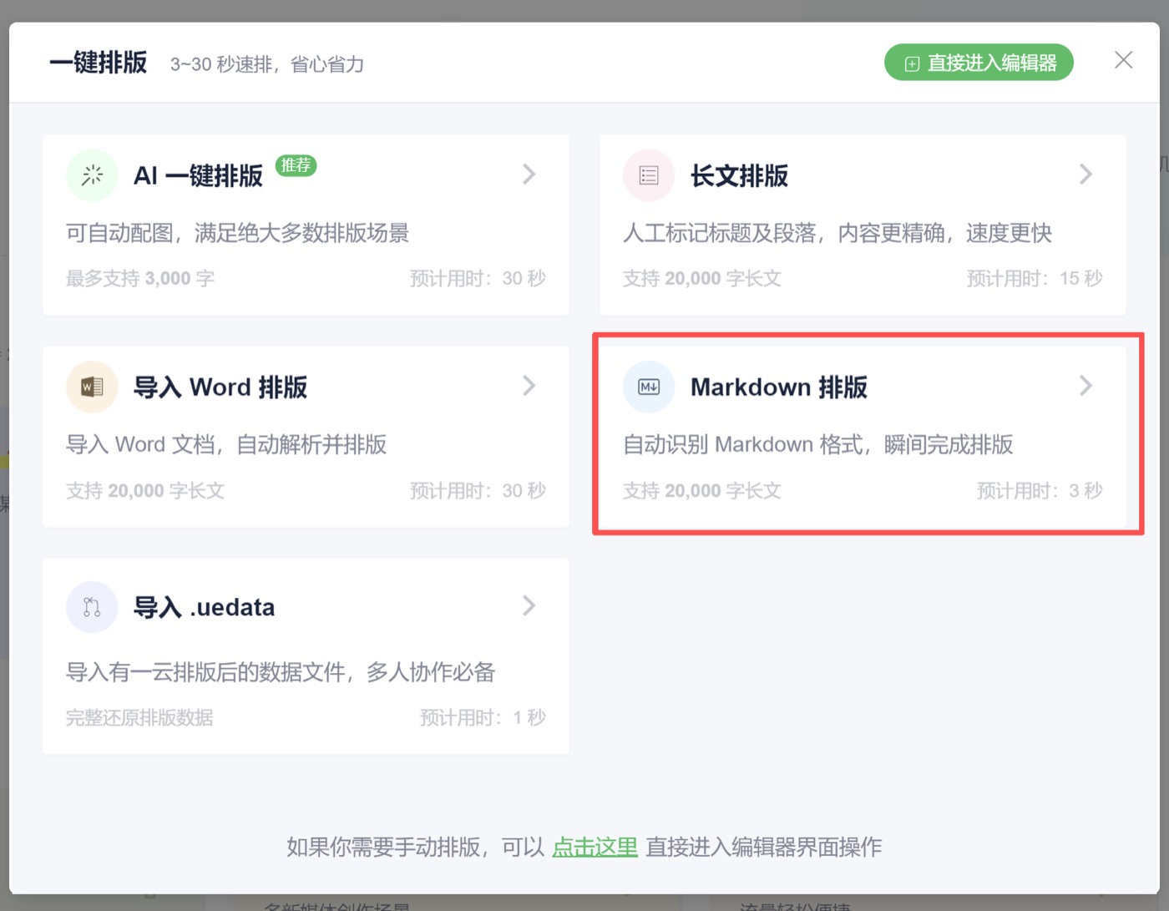Screen dimensions: 1169x911
Task: Click text 导入 Word 文档，自动解析并排版
Action: point(226,444)
